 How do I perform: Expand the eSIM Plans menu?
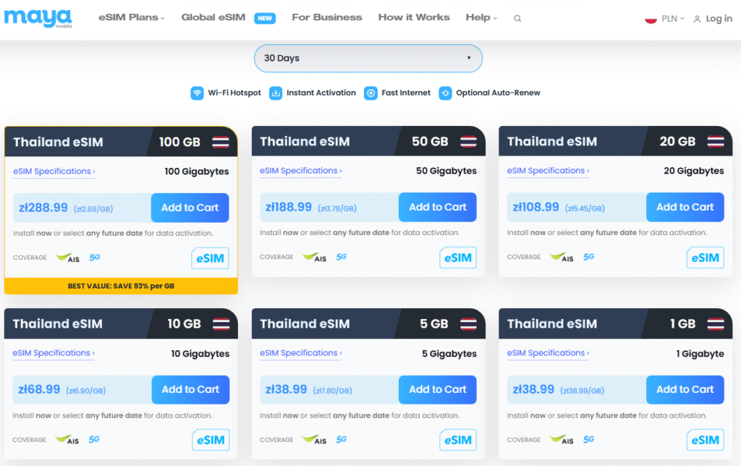click(132, 17)
